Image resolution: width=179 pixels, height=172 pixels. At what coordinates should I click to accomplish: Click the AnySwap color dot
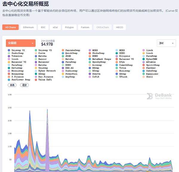(x=63, y=77)
